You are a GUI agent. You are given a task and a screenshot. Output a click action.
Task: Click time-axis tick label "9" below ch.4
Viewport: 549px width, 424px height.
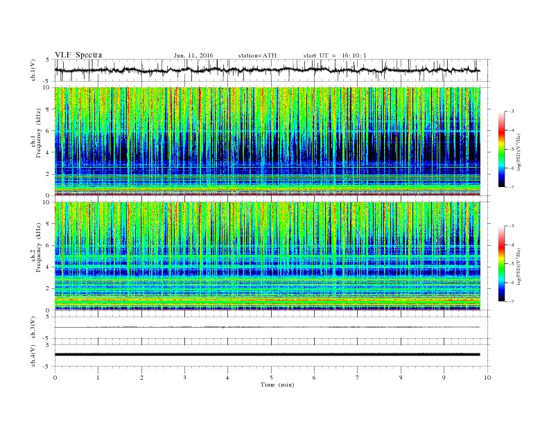[x=444, y=378]
